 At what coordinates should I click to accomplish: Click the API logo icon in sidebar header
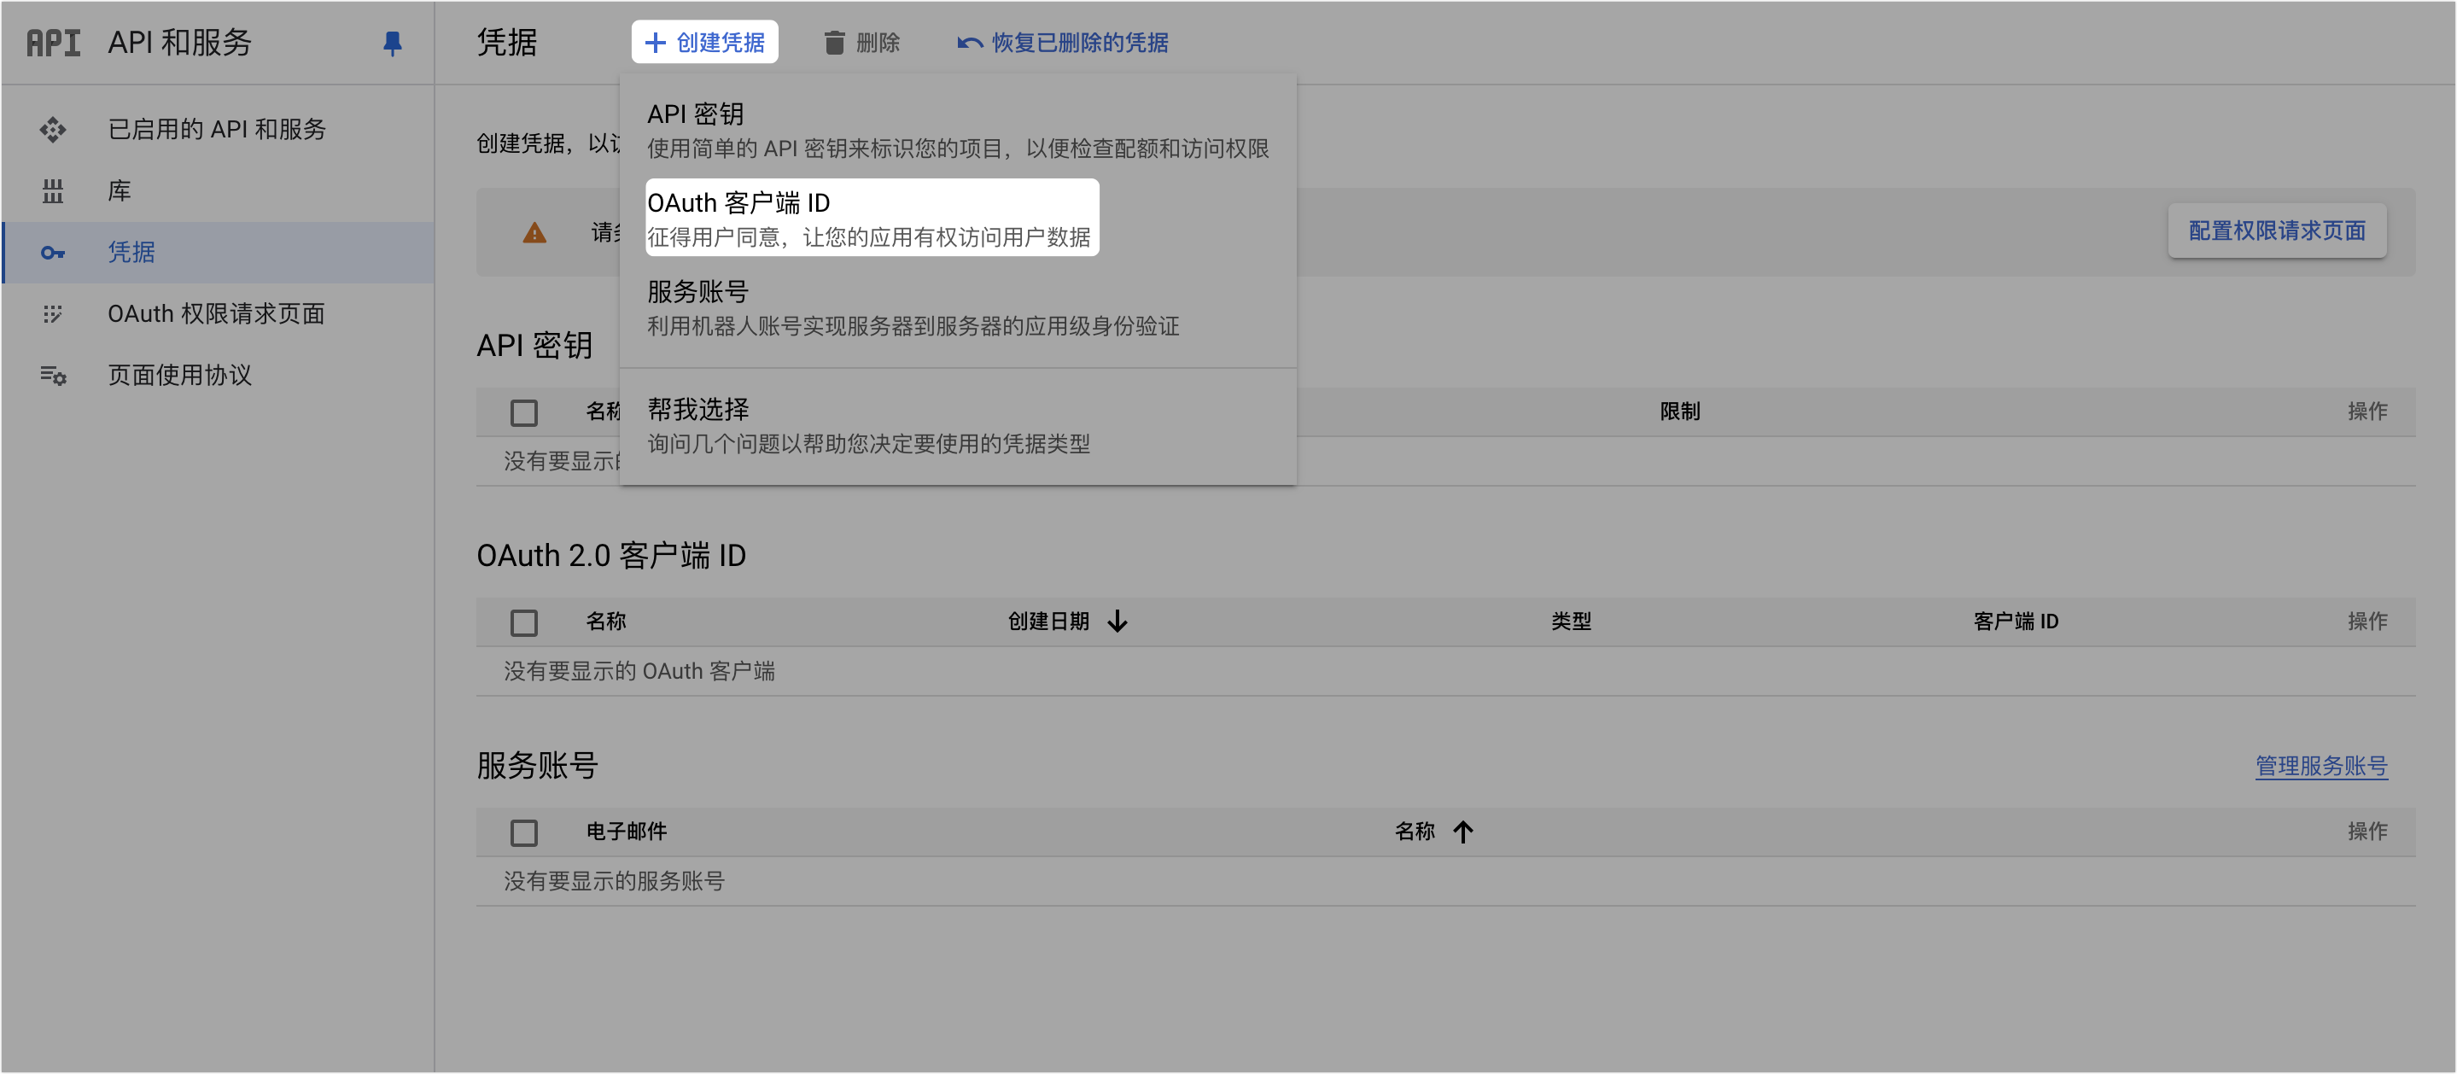point(52,43)
